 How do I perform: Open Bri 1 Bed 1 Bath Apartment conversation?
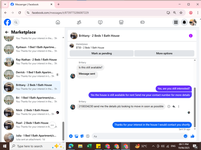pos(31,100)
